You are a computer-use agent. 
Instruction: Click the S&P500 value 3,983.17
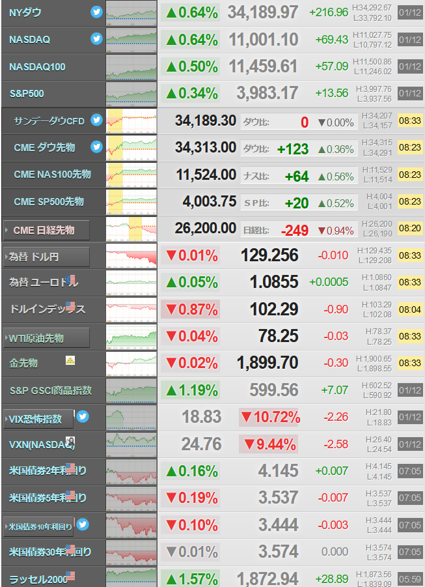point(267,93)
